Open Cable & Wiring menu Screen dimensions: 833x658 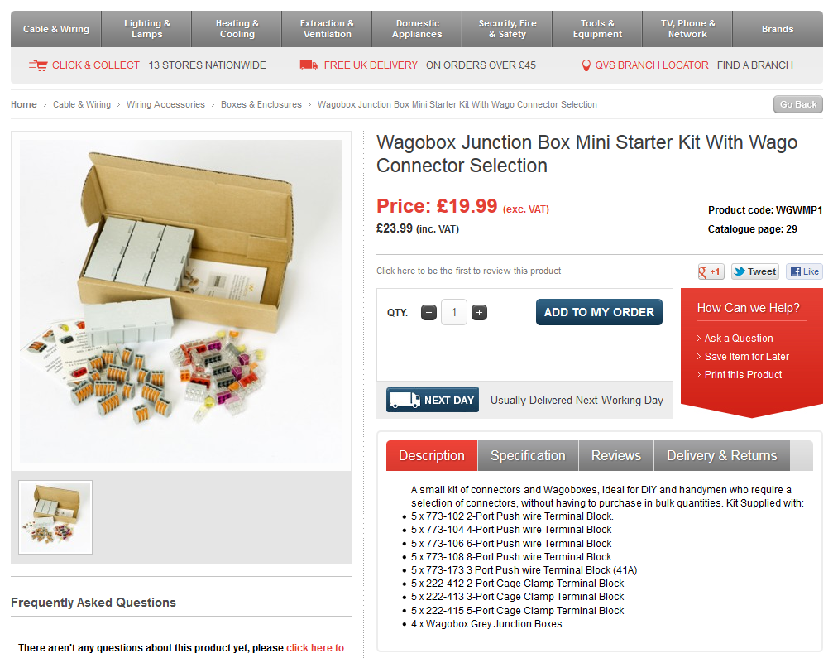click(55, 29)
